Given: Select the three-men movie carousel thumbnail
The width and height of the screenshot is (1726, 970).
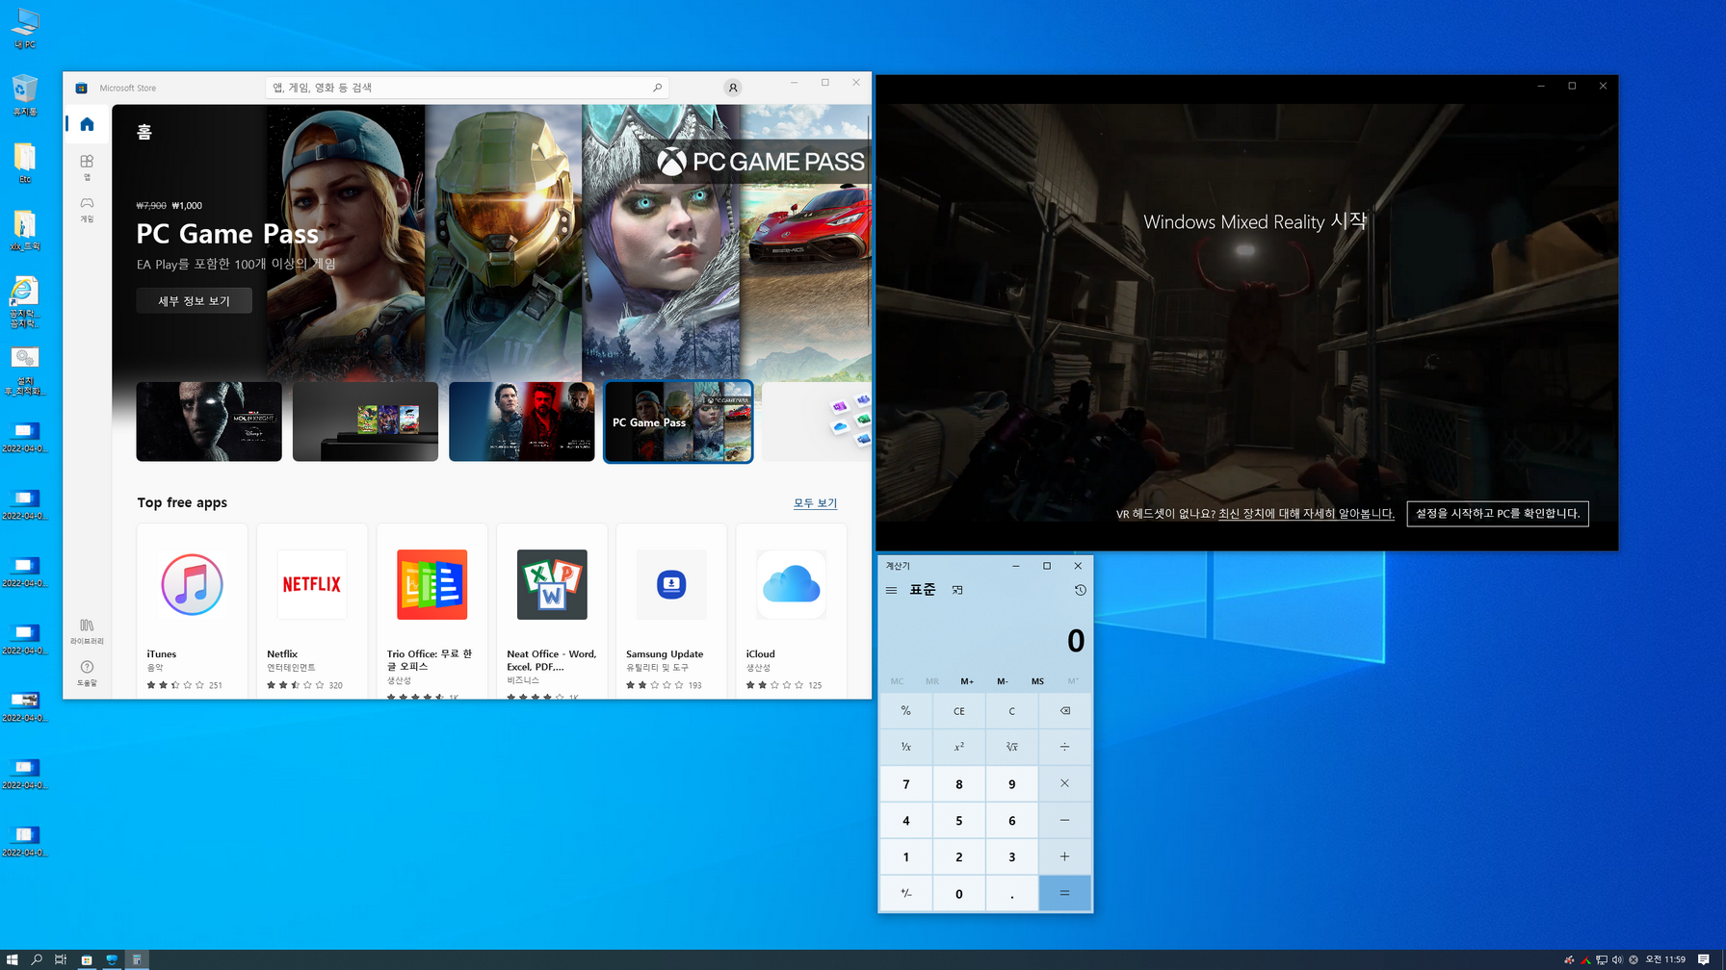Looking at the screenshot, I should click(x=522, y=421).
